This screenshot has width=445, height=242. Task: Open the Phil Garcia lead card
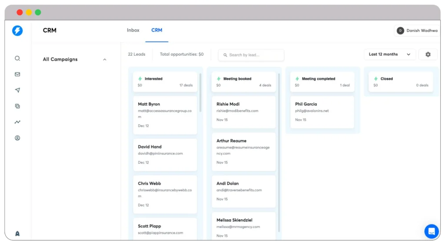pyautogui.click(x=322, y=112)
